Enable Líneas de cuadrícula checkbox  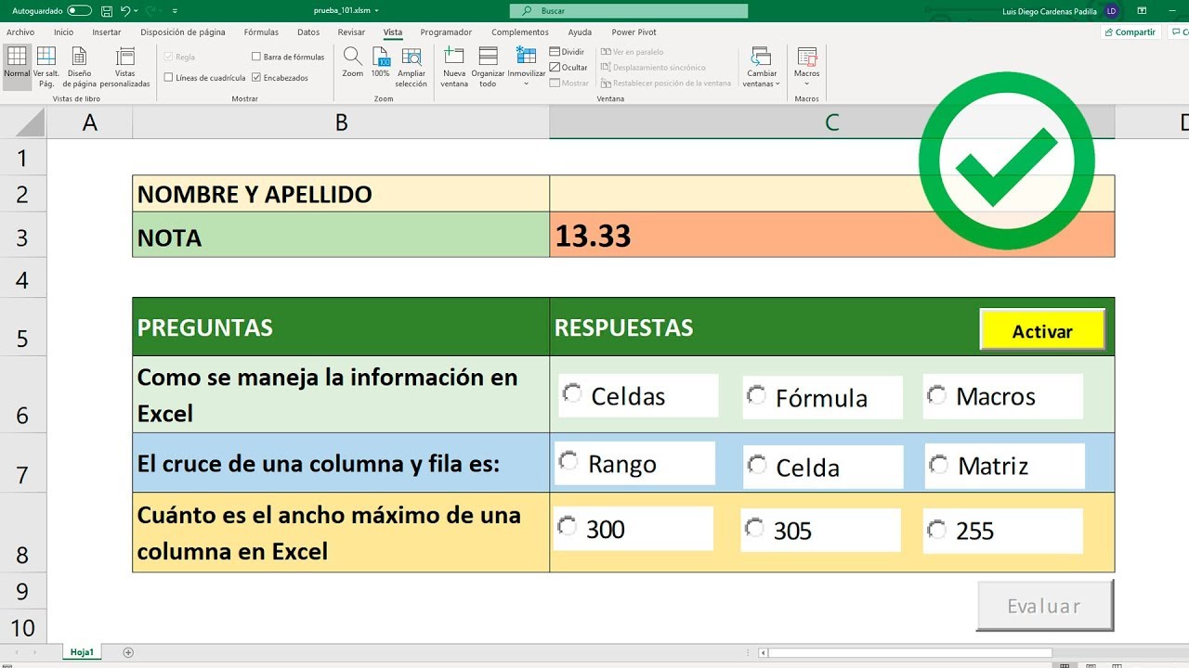168,78
